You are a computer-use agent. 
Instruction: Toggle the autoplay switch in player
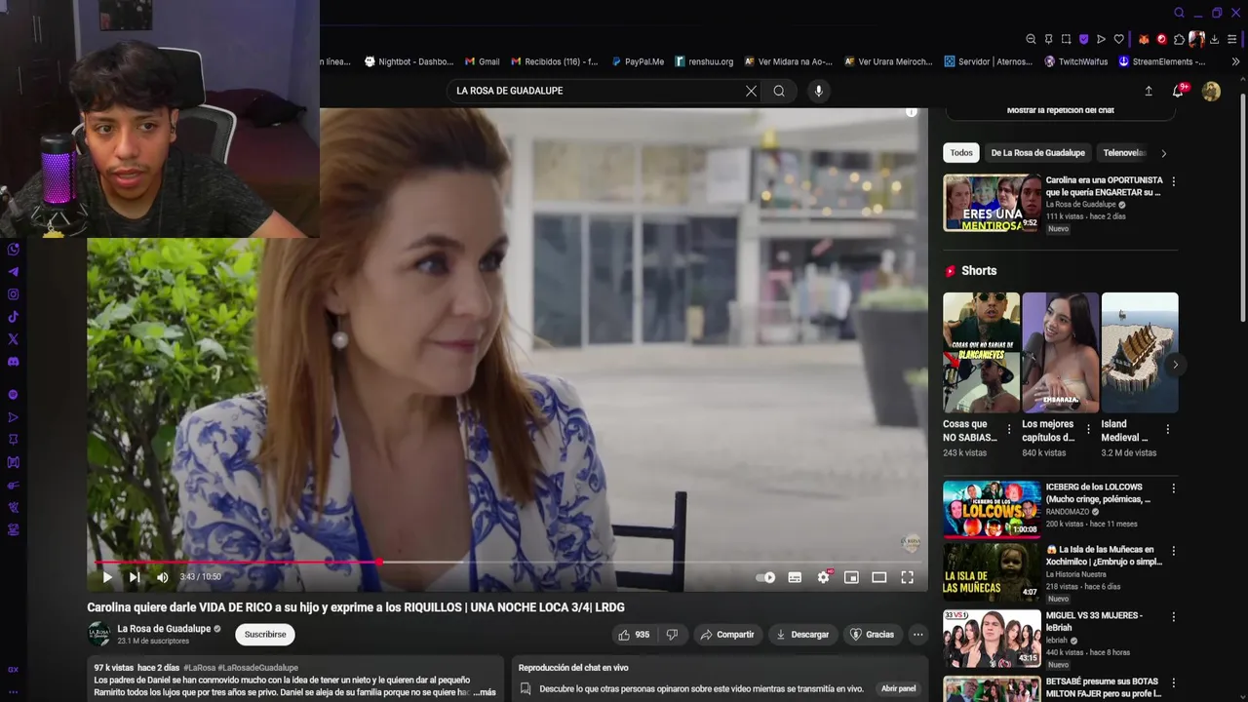pos(766,577)
